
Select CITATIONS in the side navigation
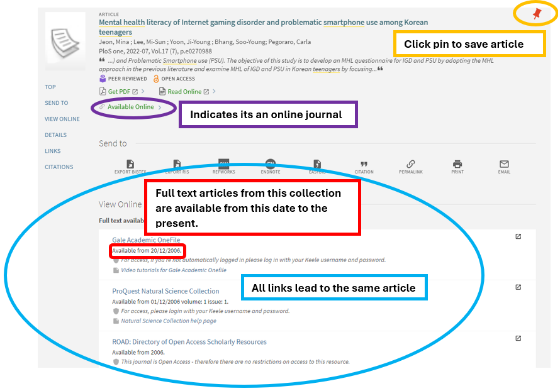[59, 167]
